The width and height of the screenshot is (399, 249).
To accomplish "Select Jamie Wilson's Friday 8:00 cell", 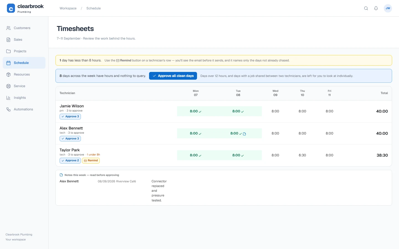I will coord(329,111).
